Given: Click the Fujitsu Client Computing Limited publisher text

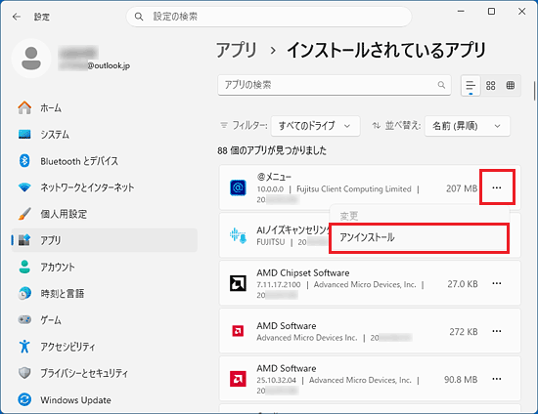Looking at the screenshot, I should 354,189.
